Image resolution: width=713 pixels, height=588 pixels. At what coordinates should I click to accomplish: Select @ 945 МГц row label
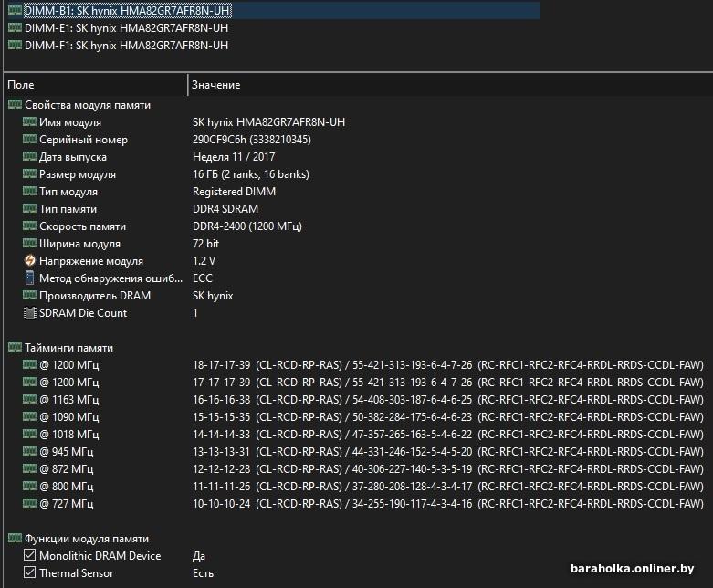click(x=67, y=452)
